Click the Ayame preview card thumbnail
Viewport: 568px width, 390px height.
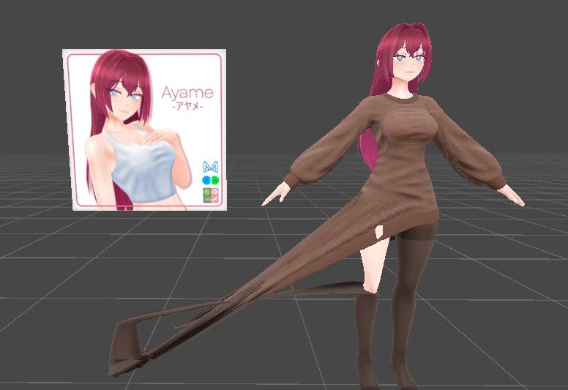tap(144, 130)
